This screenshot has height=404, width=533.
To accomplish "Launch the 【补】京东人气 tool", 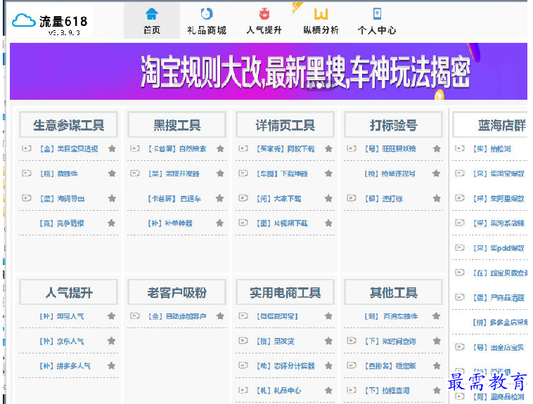I will tap(62, 341).
